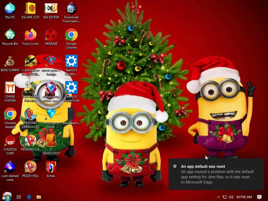Select the red torii gate icon
Viewport: 268px width, 201px height.
pyautogui.click(x=10, y=92)
